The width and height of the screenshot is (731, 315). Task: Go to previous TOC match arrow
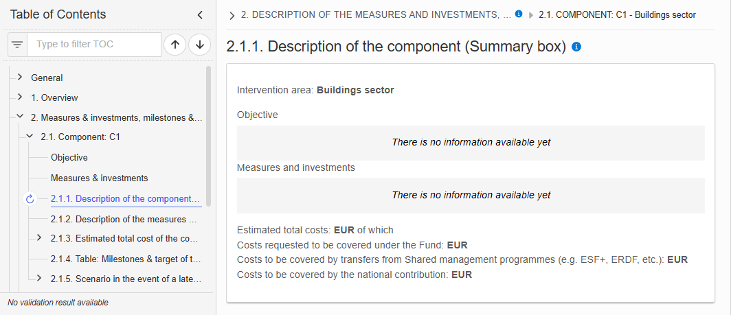point(175,45)
